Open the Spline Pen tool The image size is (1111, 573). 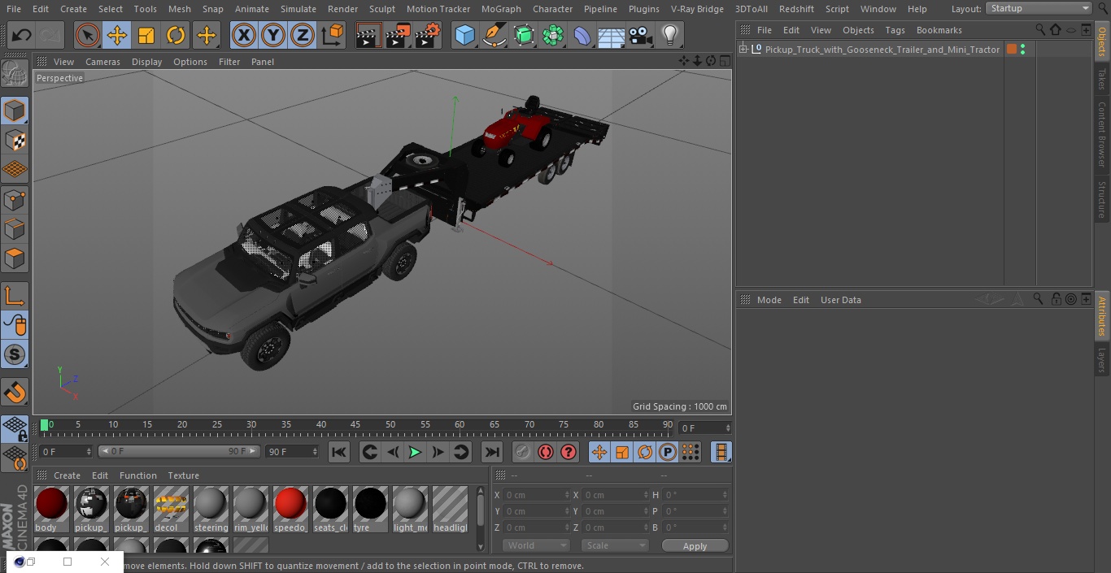[x=494, y=36]
